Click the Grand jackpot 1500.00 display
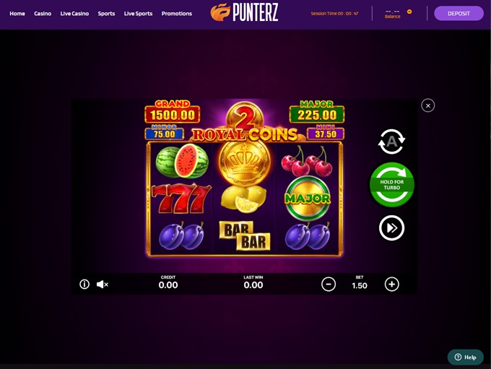The width and height of the screenshot is (491, 369). (173, 111)
